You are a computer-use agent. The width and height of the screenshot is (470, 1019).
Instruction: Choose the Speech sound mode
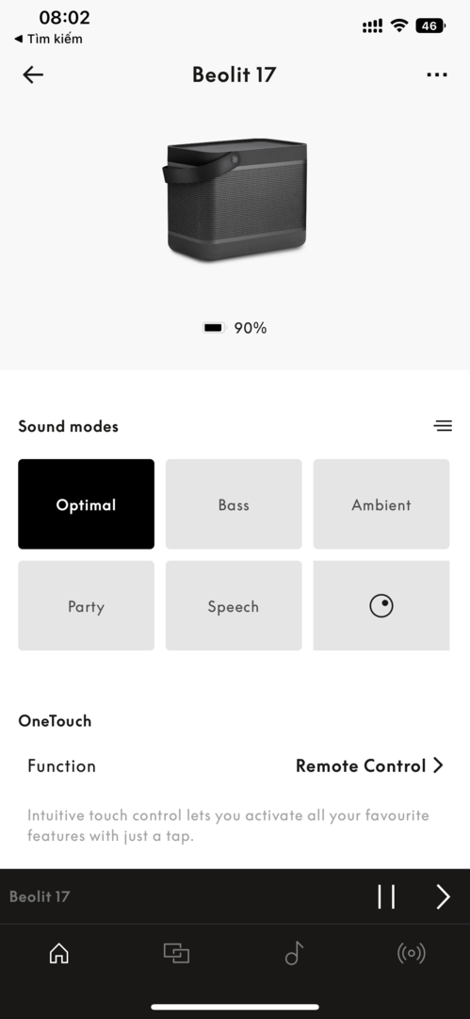[x=234, y=606]
